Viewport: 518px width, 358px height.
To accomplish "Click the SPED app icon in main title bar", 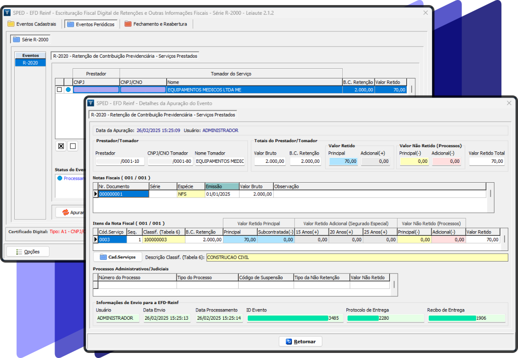I will point(7,13).
